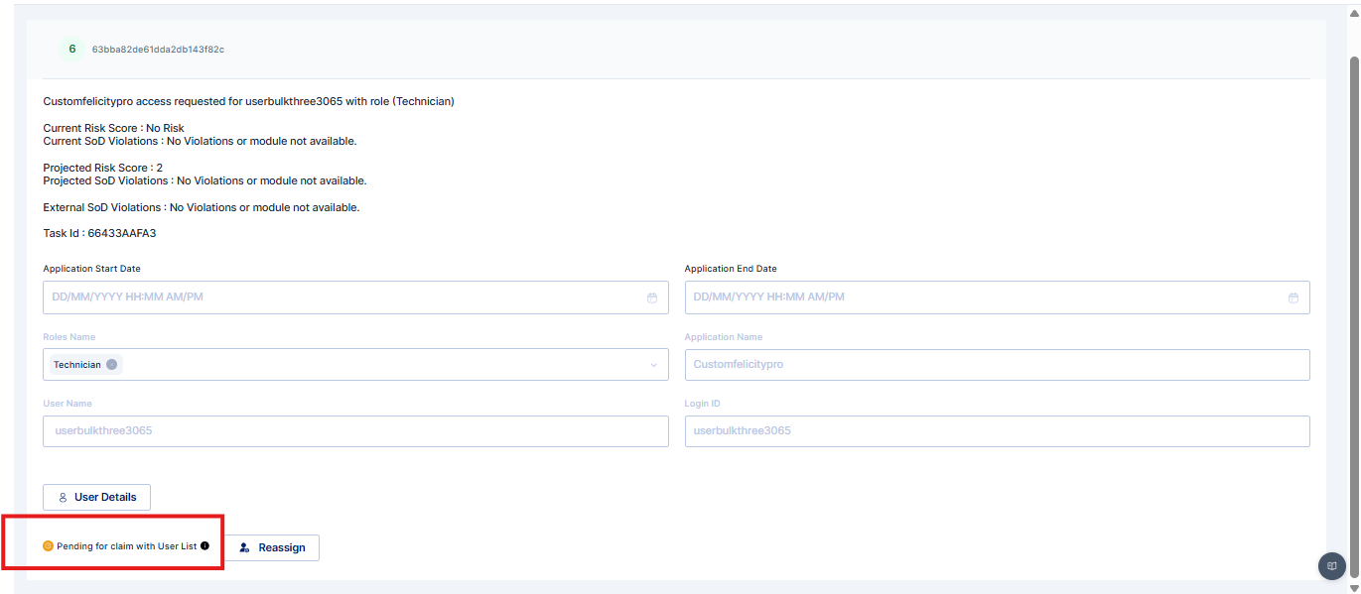
Task: Click the scrollbar down arrow
Action: 1353,587
